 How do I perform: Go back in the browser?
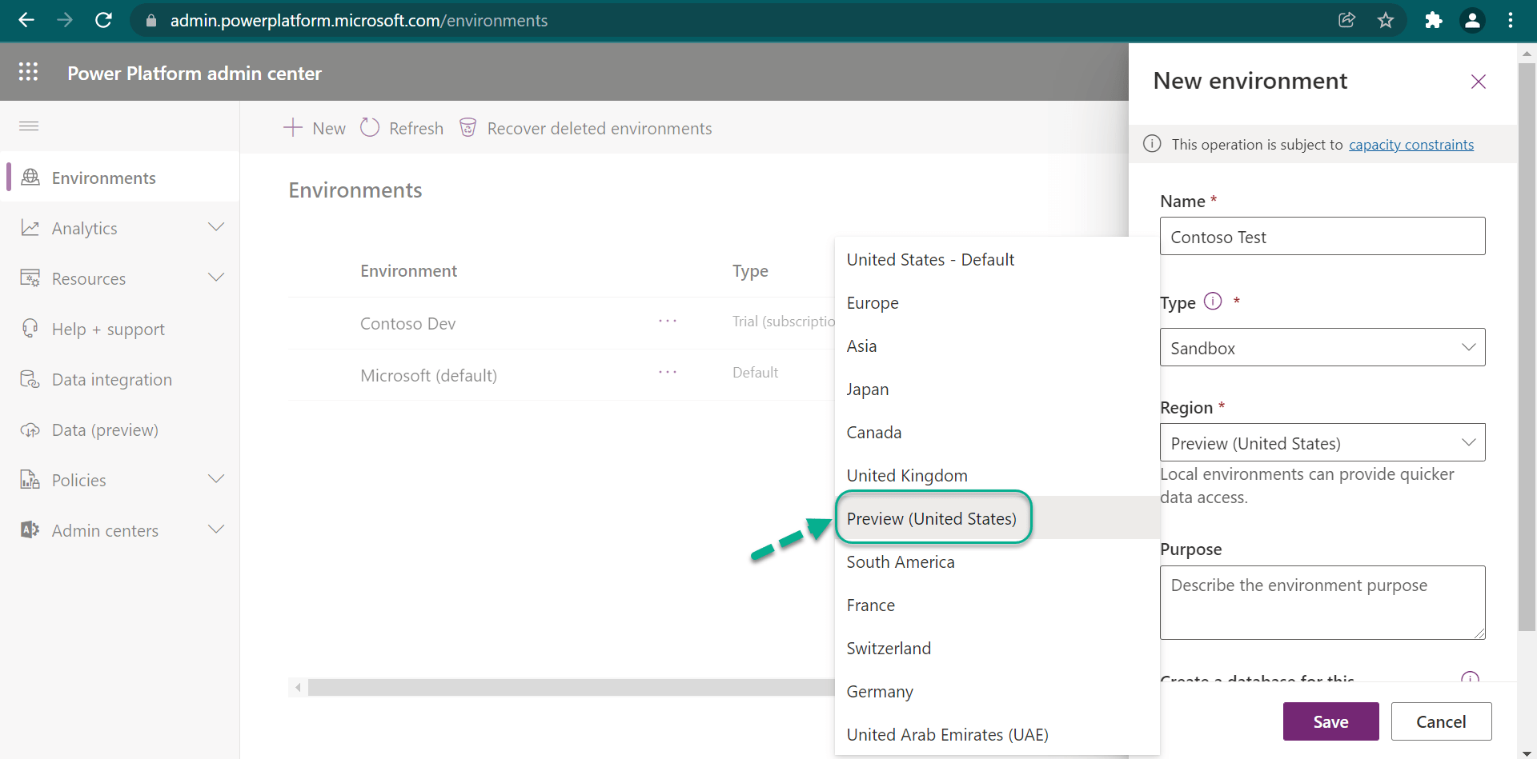tap(26, 20)
